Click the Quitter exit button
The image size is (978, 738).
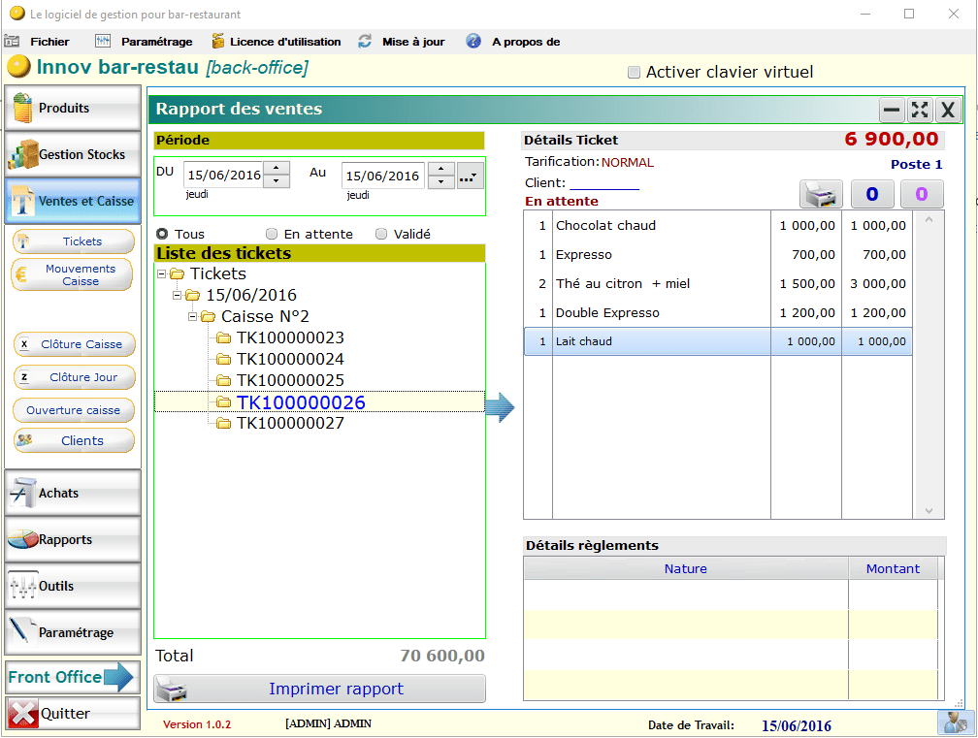[73, 714]
